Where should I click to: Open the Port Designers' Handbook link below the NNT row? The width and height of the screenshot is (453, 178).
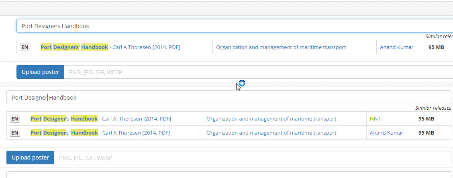(x=100, y=133)
